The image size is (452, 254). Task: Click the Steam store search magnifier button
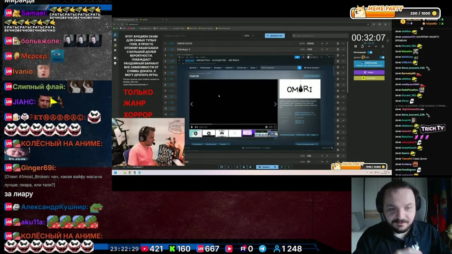[x=299, y=67]
